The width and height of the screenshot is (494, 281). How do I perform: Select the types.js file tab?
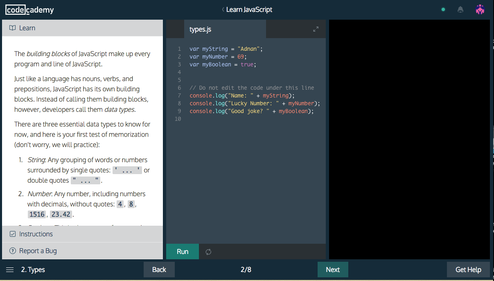point(225,29)
